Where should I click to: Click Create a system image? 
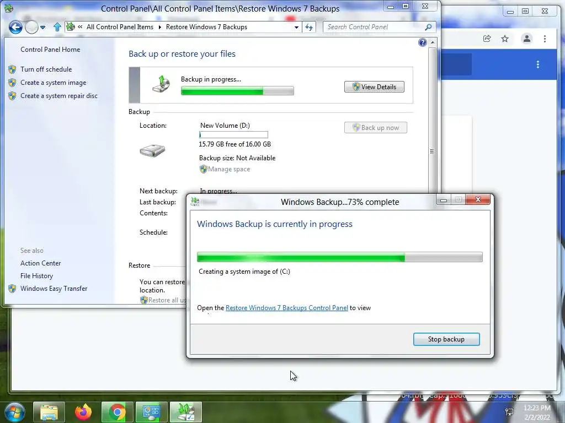[54, 83]
